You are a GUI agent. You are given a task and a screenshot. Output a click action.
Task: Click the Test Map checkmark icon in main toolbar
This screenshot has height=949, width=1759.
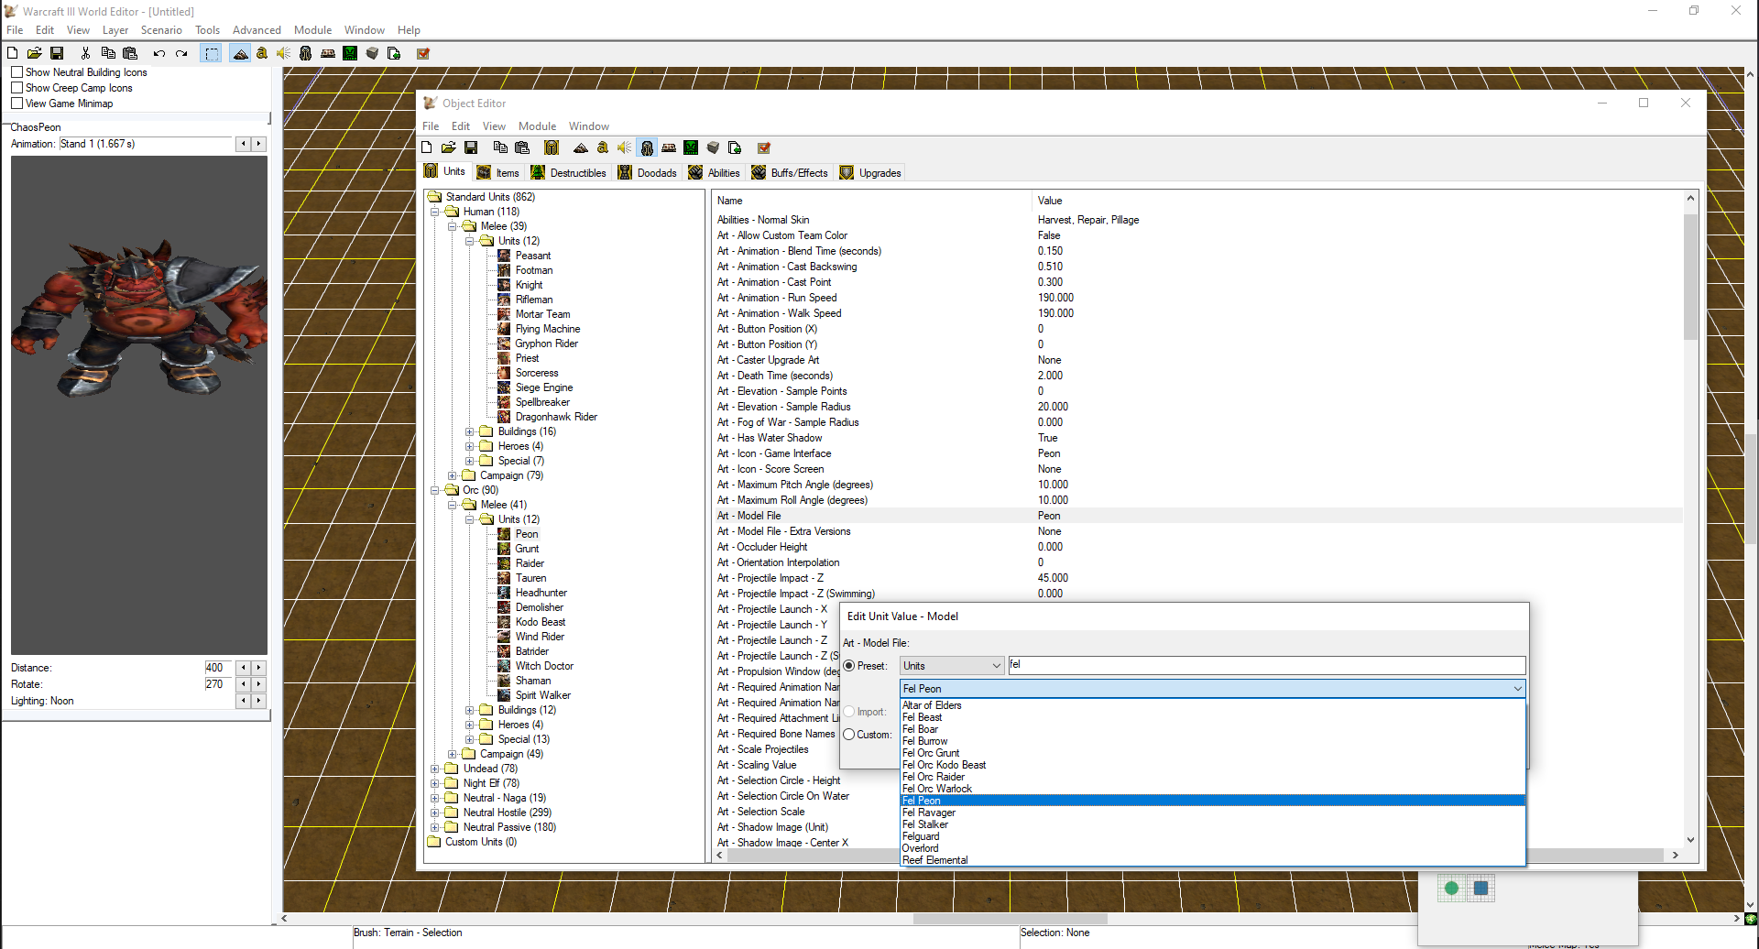[x=423, y=54]
